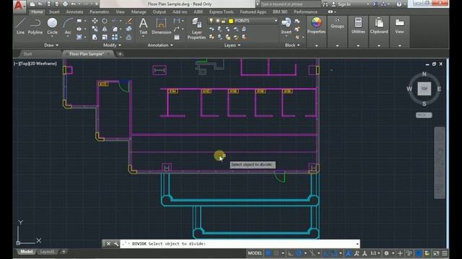Click the [-][Top][2D Wireframe] viewport label
The width and height of the screenshot is (462, 259).
[35, 63]
